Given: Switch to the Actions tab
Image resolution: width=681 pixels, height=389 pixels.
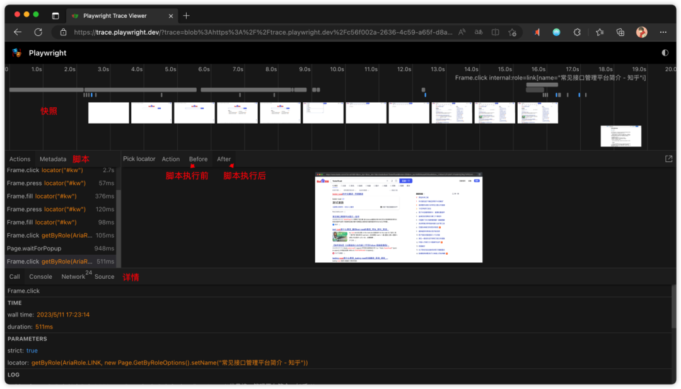Looking at the screenshot, I should pos(20,160).
